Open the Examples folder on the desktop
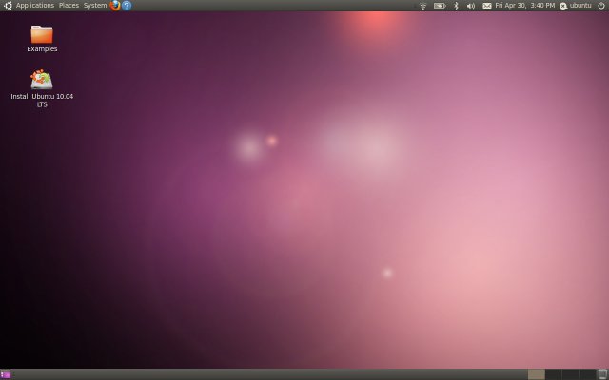The height and width of the screenshot is (380, 609). (42, 34)
